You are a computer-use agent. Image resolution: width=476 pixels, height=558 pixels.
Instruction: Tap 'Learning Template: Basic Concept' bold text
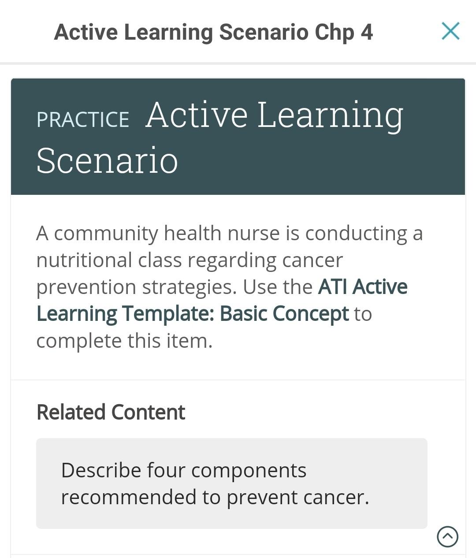[193, 314]
